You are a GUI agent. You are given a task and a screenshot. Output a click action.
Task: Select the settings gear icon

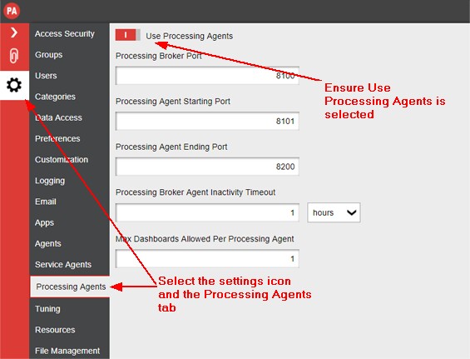pyautogui.click(x=14, y=85)
